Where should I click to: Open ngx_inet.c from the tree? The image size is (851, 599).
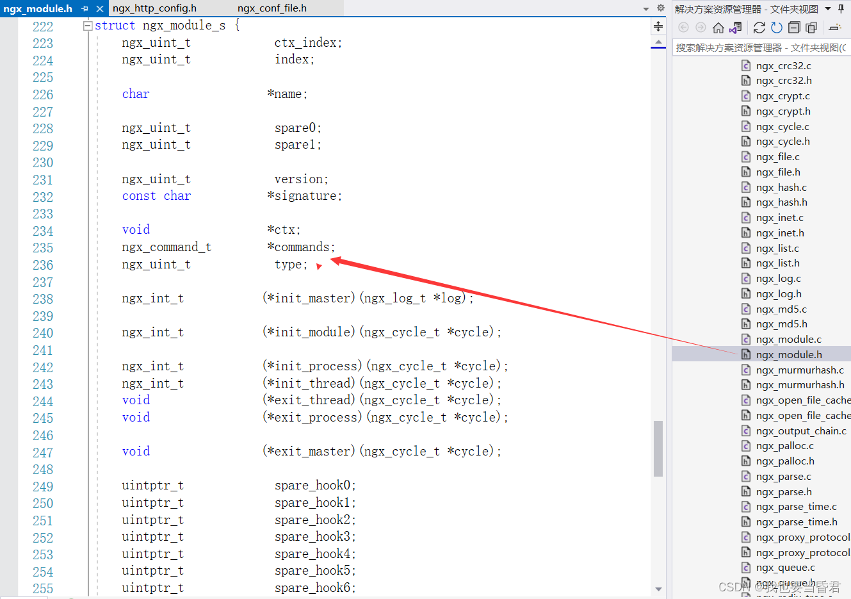tap(779, 218)
